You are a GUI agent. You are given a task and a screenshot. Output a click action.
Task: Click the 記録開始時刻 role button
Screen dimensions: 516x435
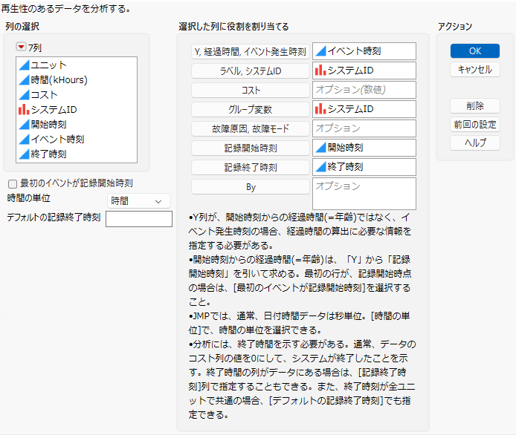click(250, 148)
